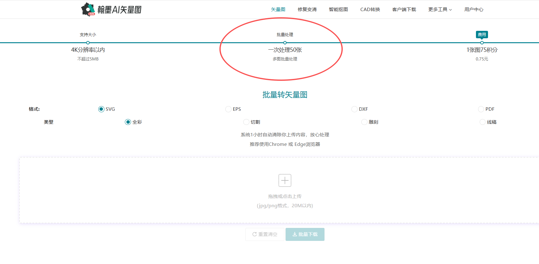Viewport: 539px width, 264px height.
Task: Choose the 线稿 type option
Action: click(x=482, y=122)
